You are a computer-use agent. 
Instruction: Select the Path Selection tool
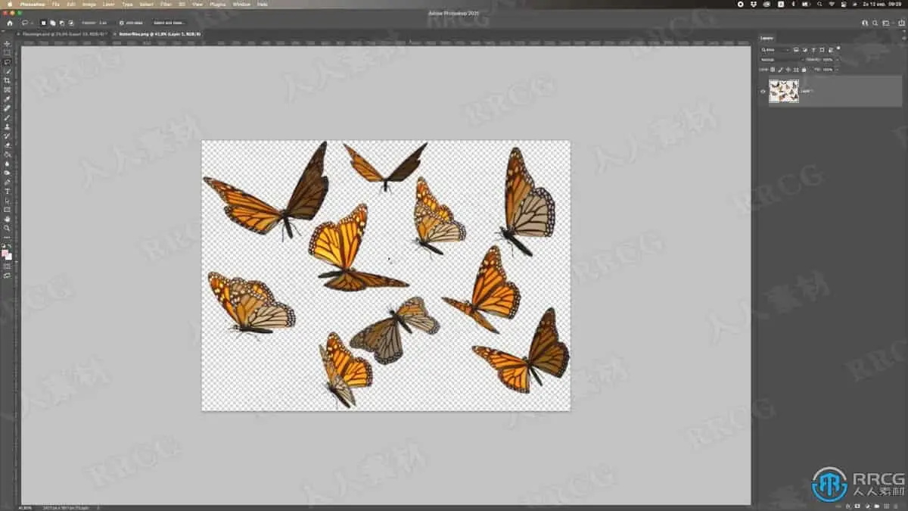[x=7, y=200]
